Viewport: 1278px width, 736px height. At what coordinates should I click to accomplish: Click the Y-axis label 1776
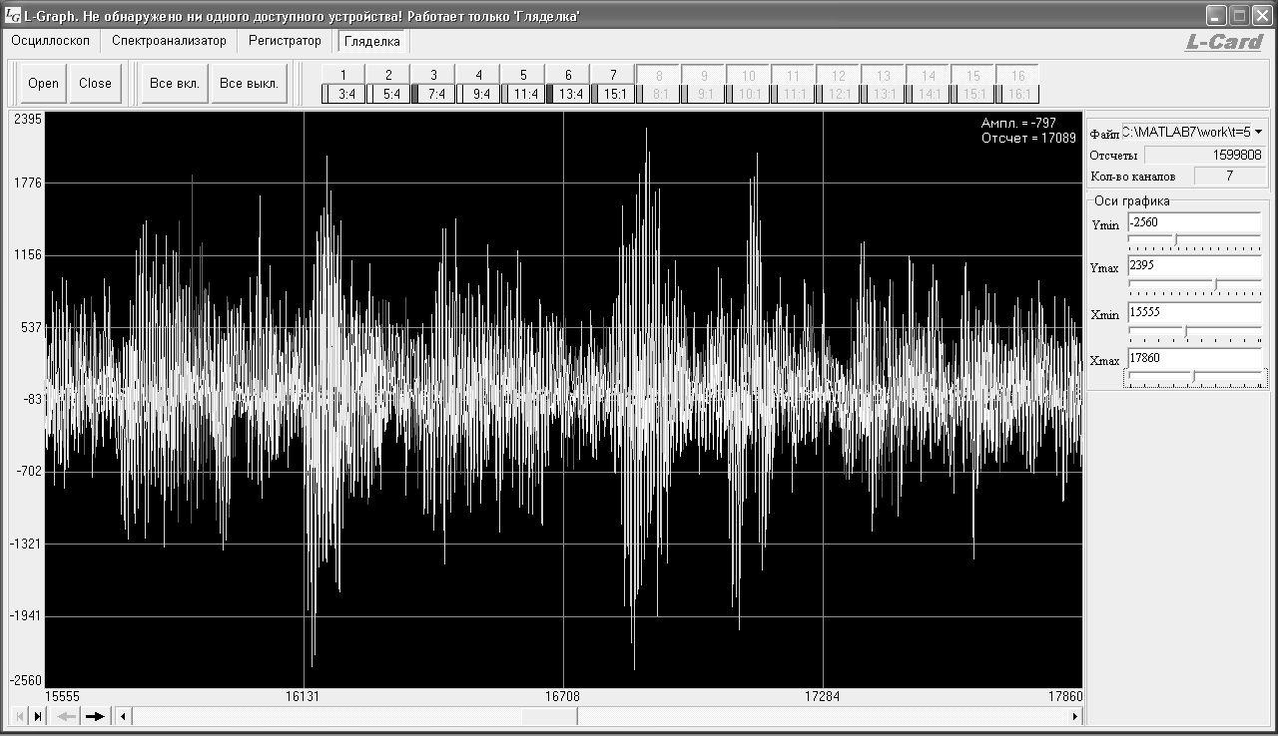26,184
